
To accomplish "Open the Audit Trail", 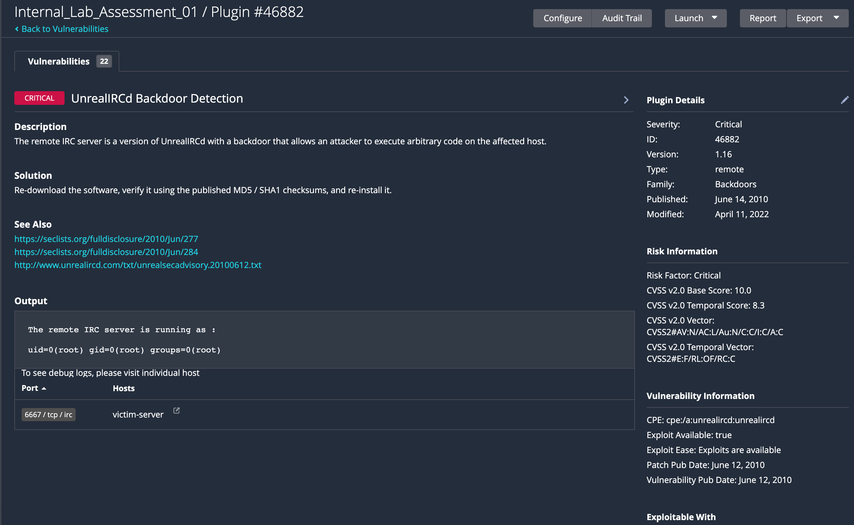I will [622, 18].
